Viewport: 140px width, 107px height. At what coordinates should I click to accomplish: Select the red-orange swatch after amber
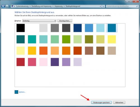[43, 51]
